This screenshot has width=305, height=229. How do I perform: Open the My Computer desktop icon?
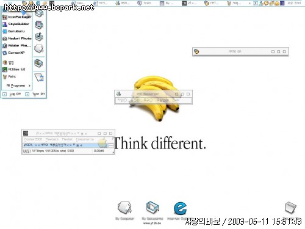click(x=124, y=211)
